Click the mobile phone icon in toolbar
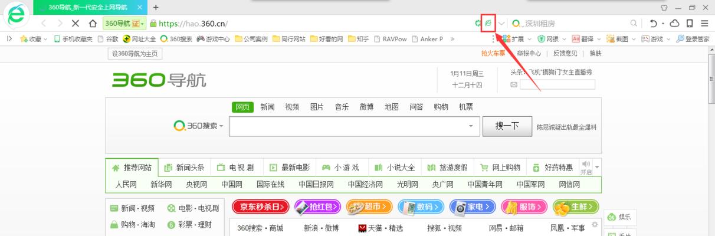 pyautogui.click(x=690, y=24)
